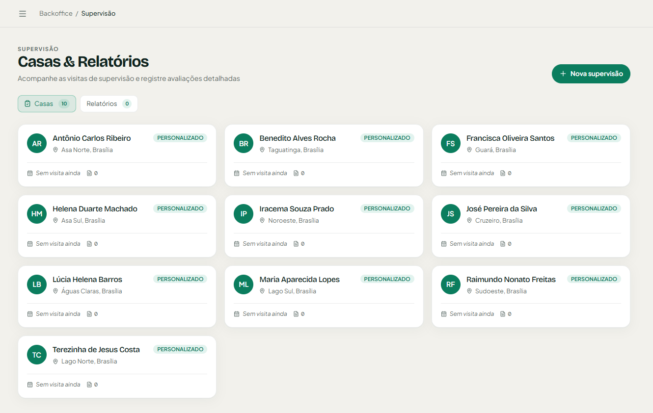Click the location pin icon beside Cruzeiro, Brasília
The height and width of the screenshot is (413, 653).
(x=469, y=221)
